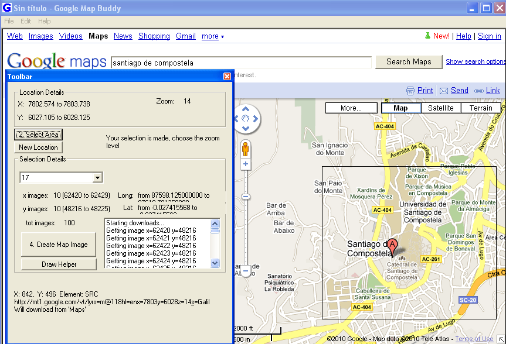This screenshot has width=506, height=344.
Task: Click the search field containing santiago de compostela
Action: (x=242, y=63)
